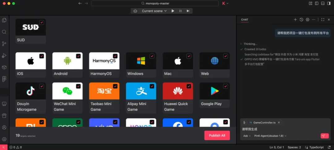
Task: Click the pink remote icon in status bar
Action: (4, 147)
